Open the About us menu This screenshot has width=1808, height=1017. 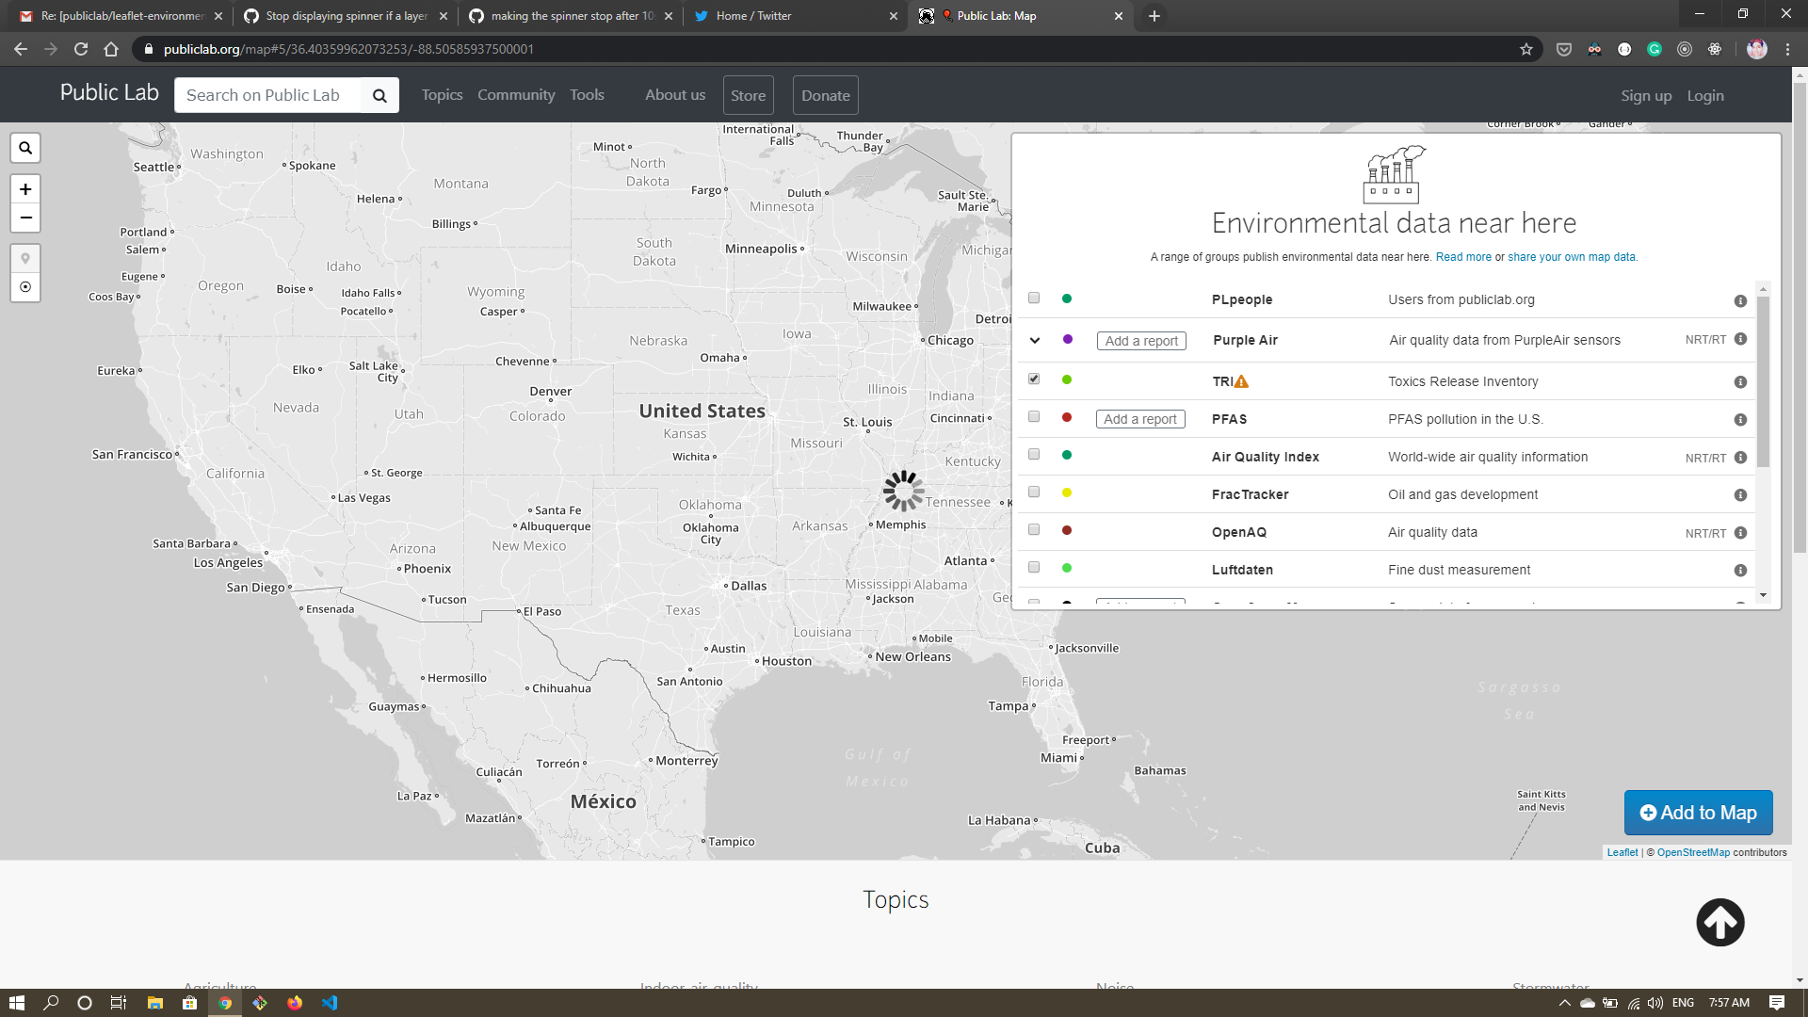pos(674,95)
